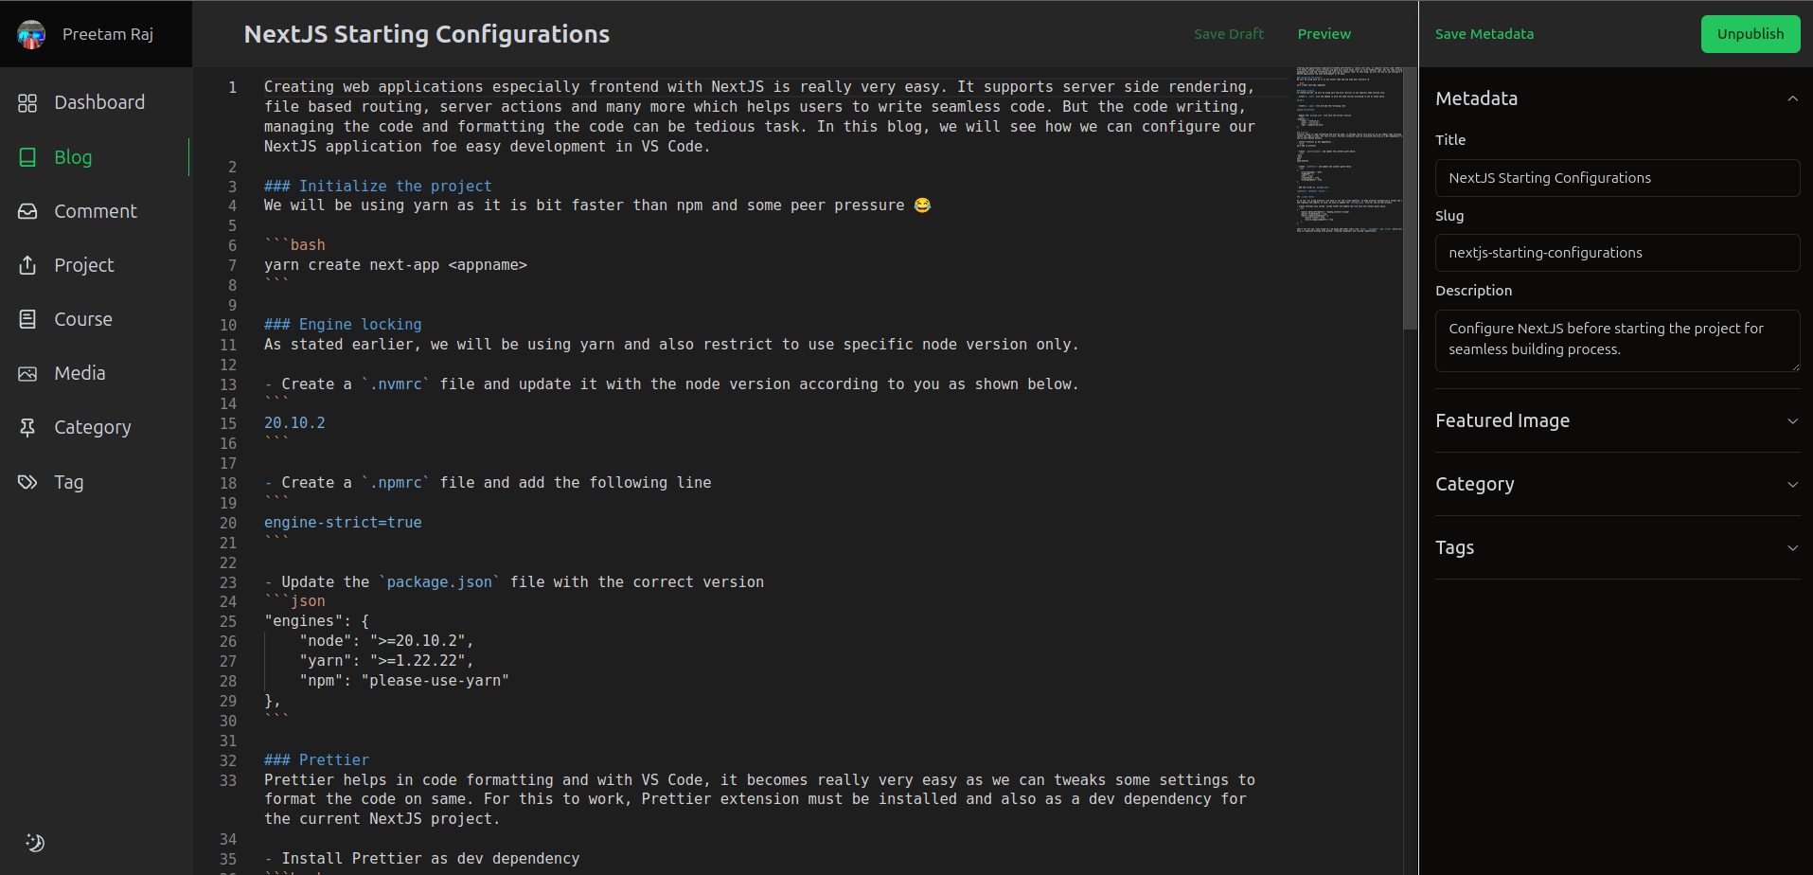This screenshot has height=875, width=1813.
Task: Click the '"npm": "please-use-yarn"' line
Action: click(x=404, y=681)
